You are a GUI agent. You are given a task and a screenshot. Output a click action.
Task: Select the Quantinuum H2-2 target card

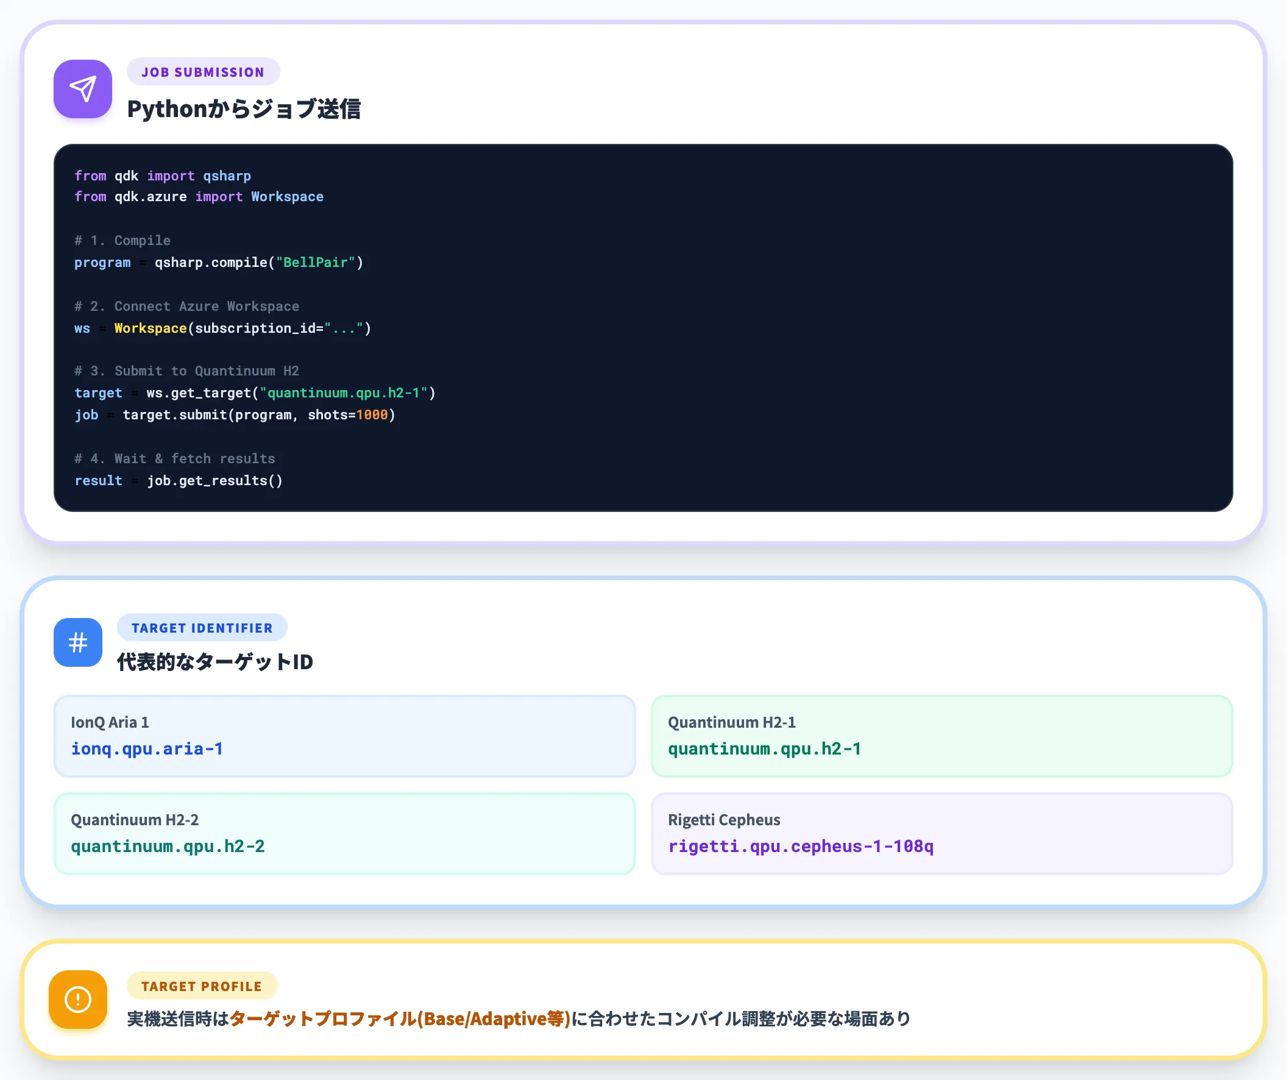pyautogui.click(x=345, y=834)
